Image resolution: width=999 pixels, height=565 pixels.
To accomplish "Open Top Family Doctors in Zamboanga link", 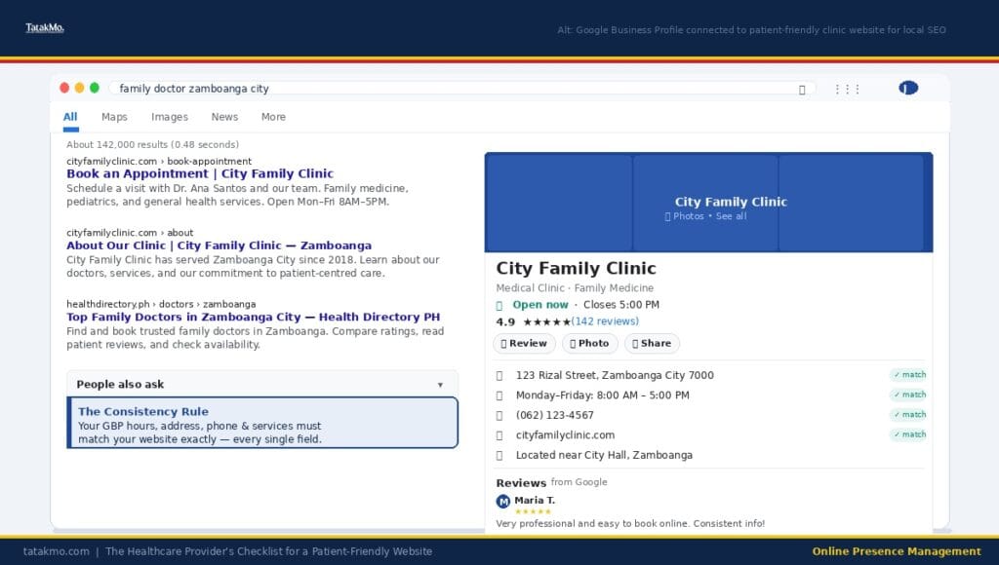I will click(253, 317).
